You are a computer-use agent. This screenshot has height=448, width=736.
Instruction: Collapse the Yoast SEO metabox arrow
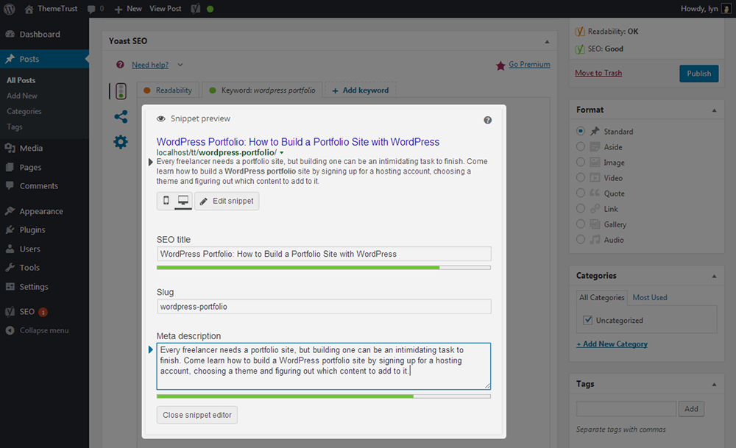[x=546, y=41]
